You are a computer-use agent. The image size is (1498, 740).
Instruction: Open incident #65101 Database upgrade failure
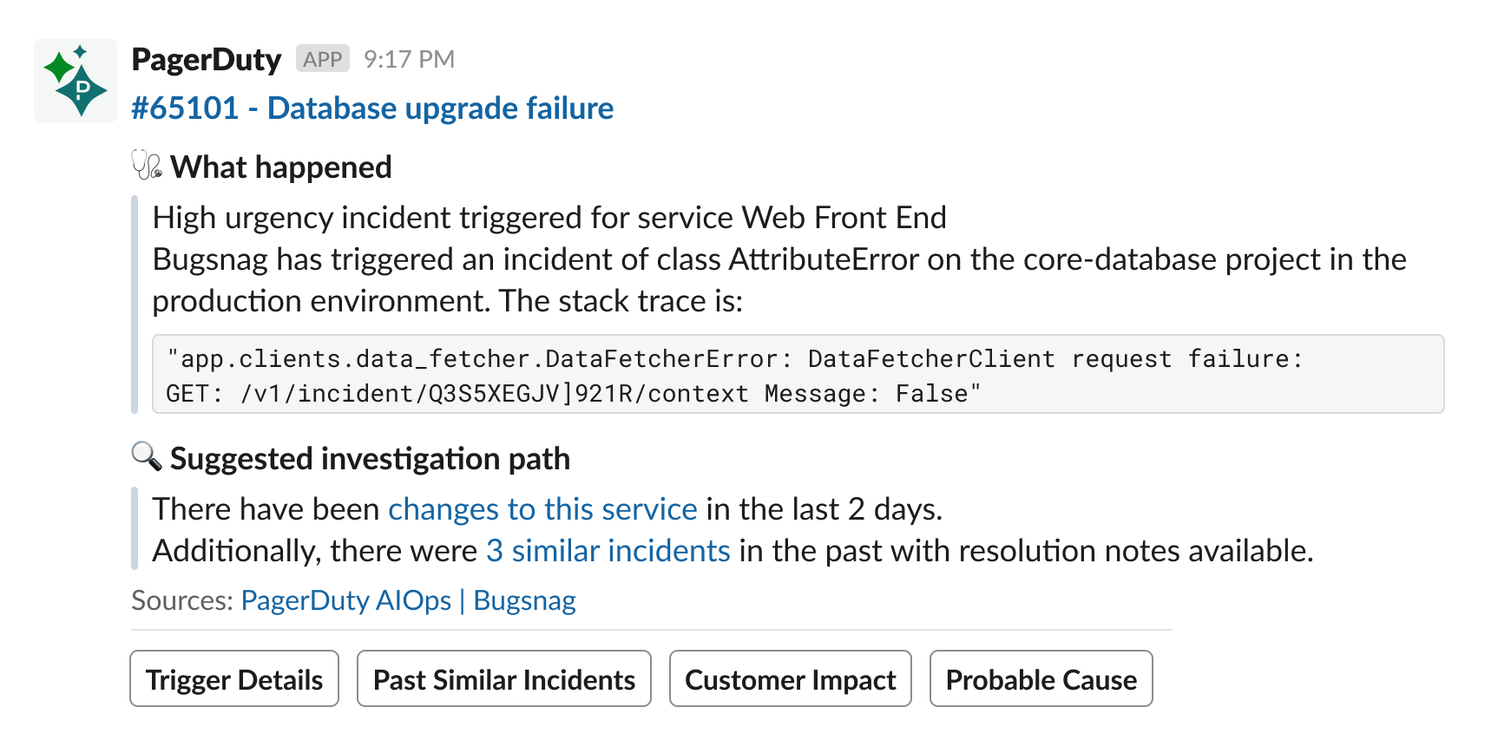pyautogui.click(x=372, y=108)
